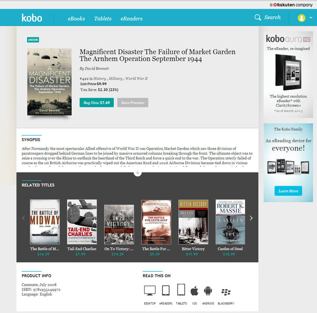Click the Save Preview button
This screenshot has width=317, height=313.
pyautogui.click(x=133, y=103)
